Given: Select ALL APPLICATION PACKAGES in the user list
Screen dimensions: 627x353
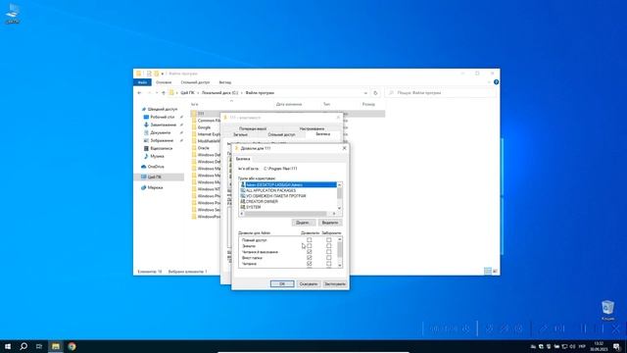Looking at the screenshot, I should (267, 190).
